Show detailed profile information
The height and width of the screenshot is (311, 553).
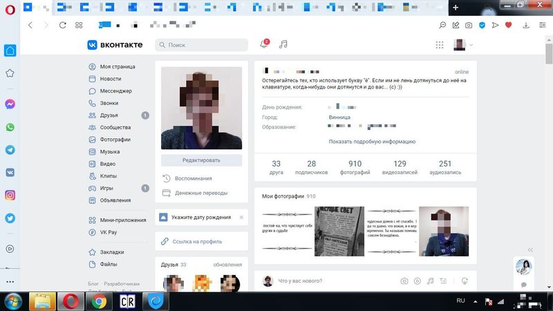(372, 141)
